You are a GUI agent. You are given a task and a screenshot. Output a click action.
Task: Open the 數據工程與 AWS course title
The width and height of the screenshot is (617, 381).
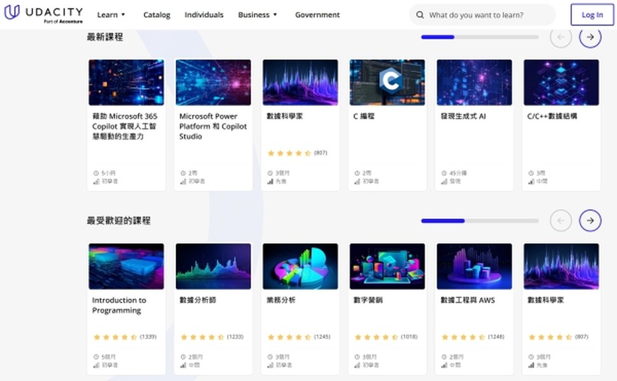468,300
